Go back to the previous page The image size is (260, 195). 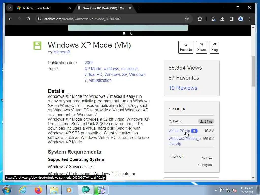(x=10, y=19)
